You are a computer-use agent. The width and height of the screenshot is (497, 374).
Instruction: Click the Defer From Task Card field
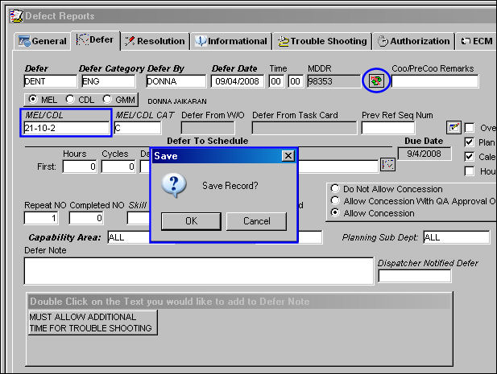pos(304,128)
